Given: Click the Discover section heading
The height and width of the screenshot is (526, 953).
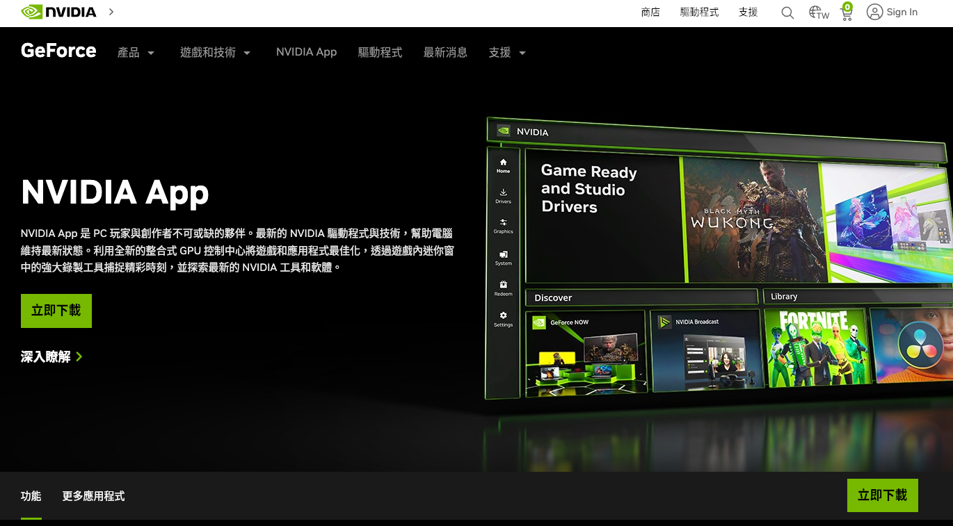Looking at the screenshot, I should coord(553,297).
